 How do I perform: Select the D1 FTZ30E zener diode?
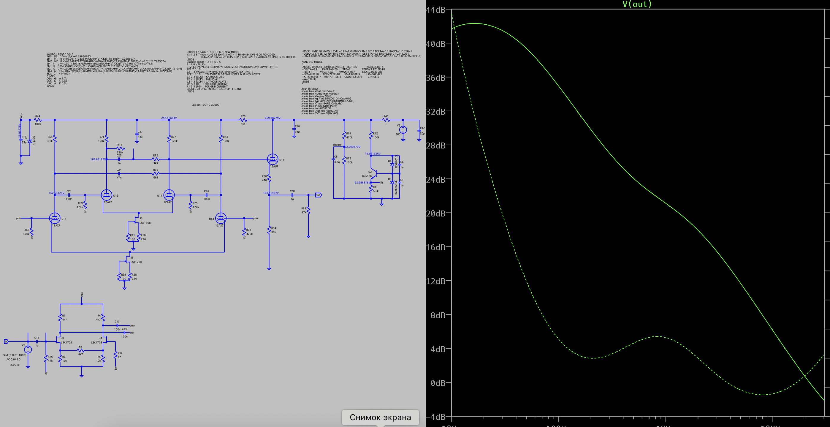[x=30, y=141]
